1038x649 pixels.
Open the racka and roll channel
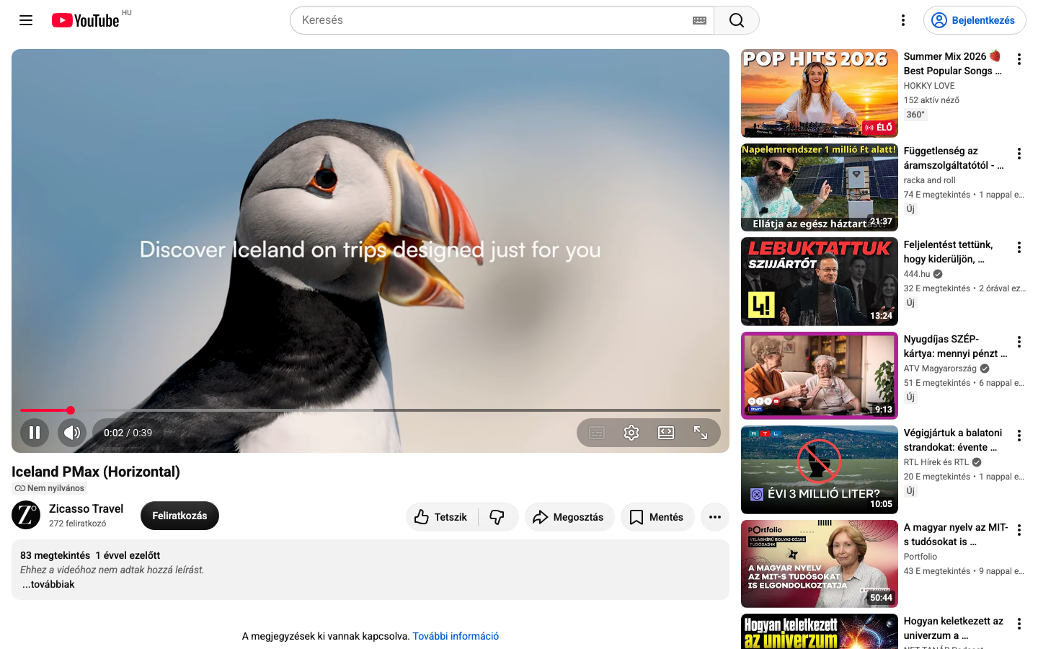pos(930,180)
